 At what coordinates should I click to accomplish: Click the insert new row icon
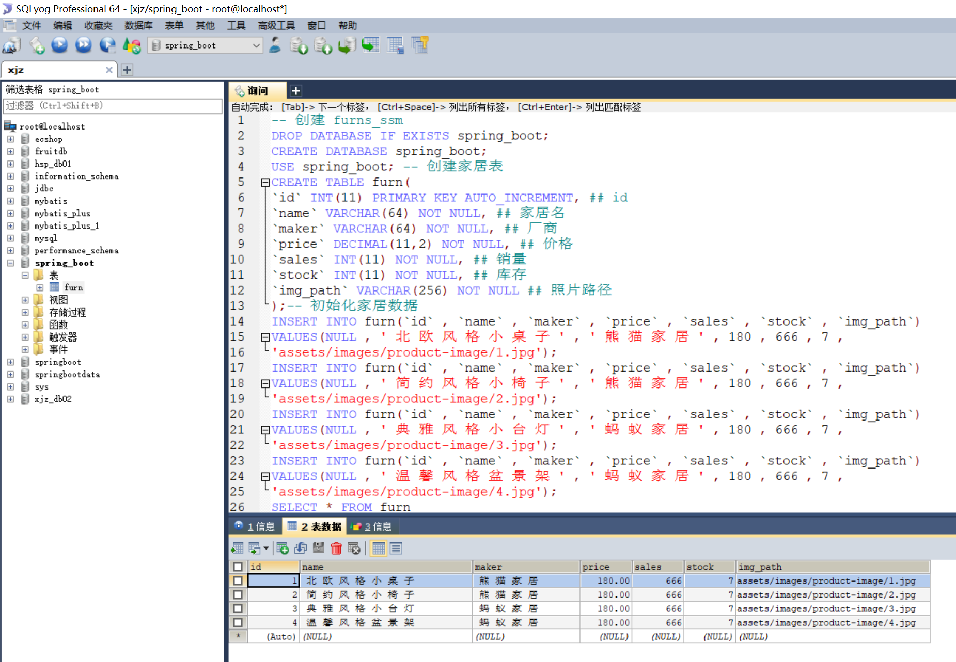283,548
